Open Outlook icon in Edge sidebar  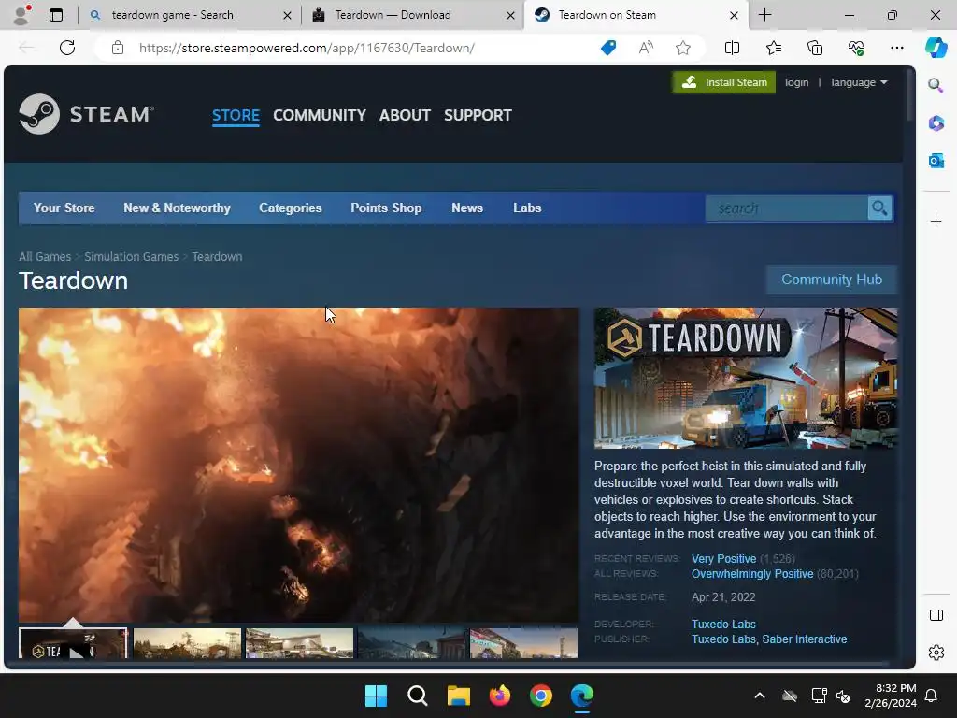pos(936,161)
